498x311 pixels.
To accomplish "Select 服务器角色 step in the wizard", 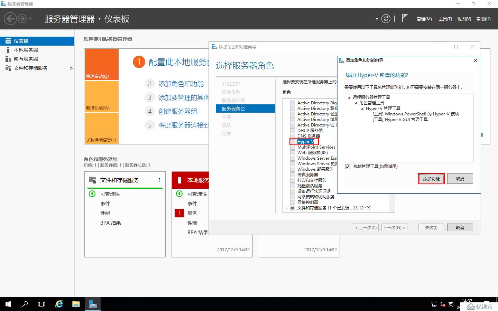I will click(x=245, y=109).
